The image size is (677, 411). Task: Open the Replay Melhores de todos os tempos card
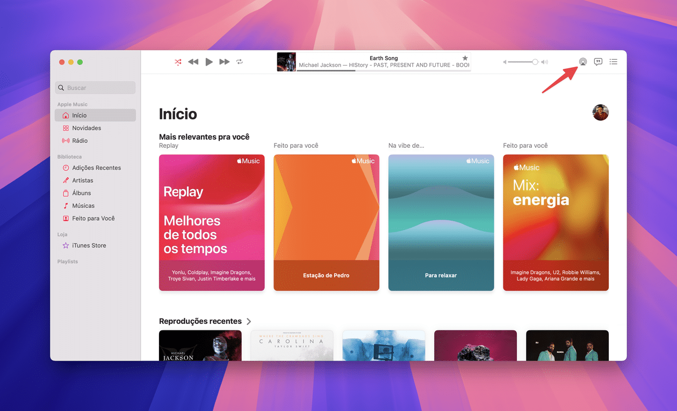point(212,222)
